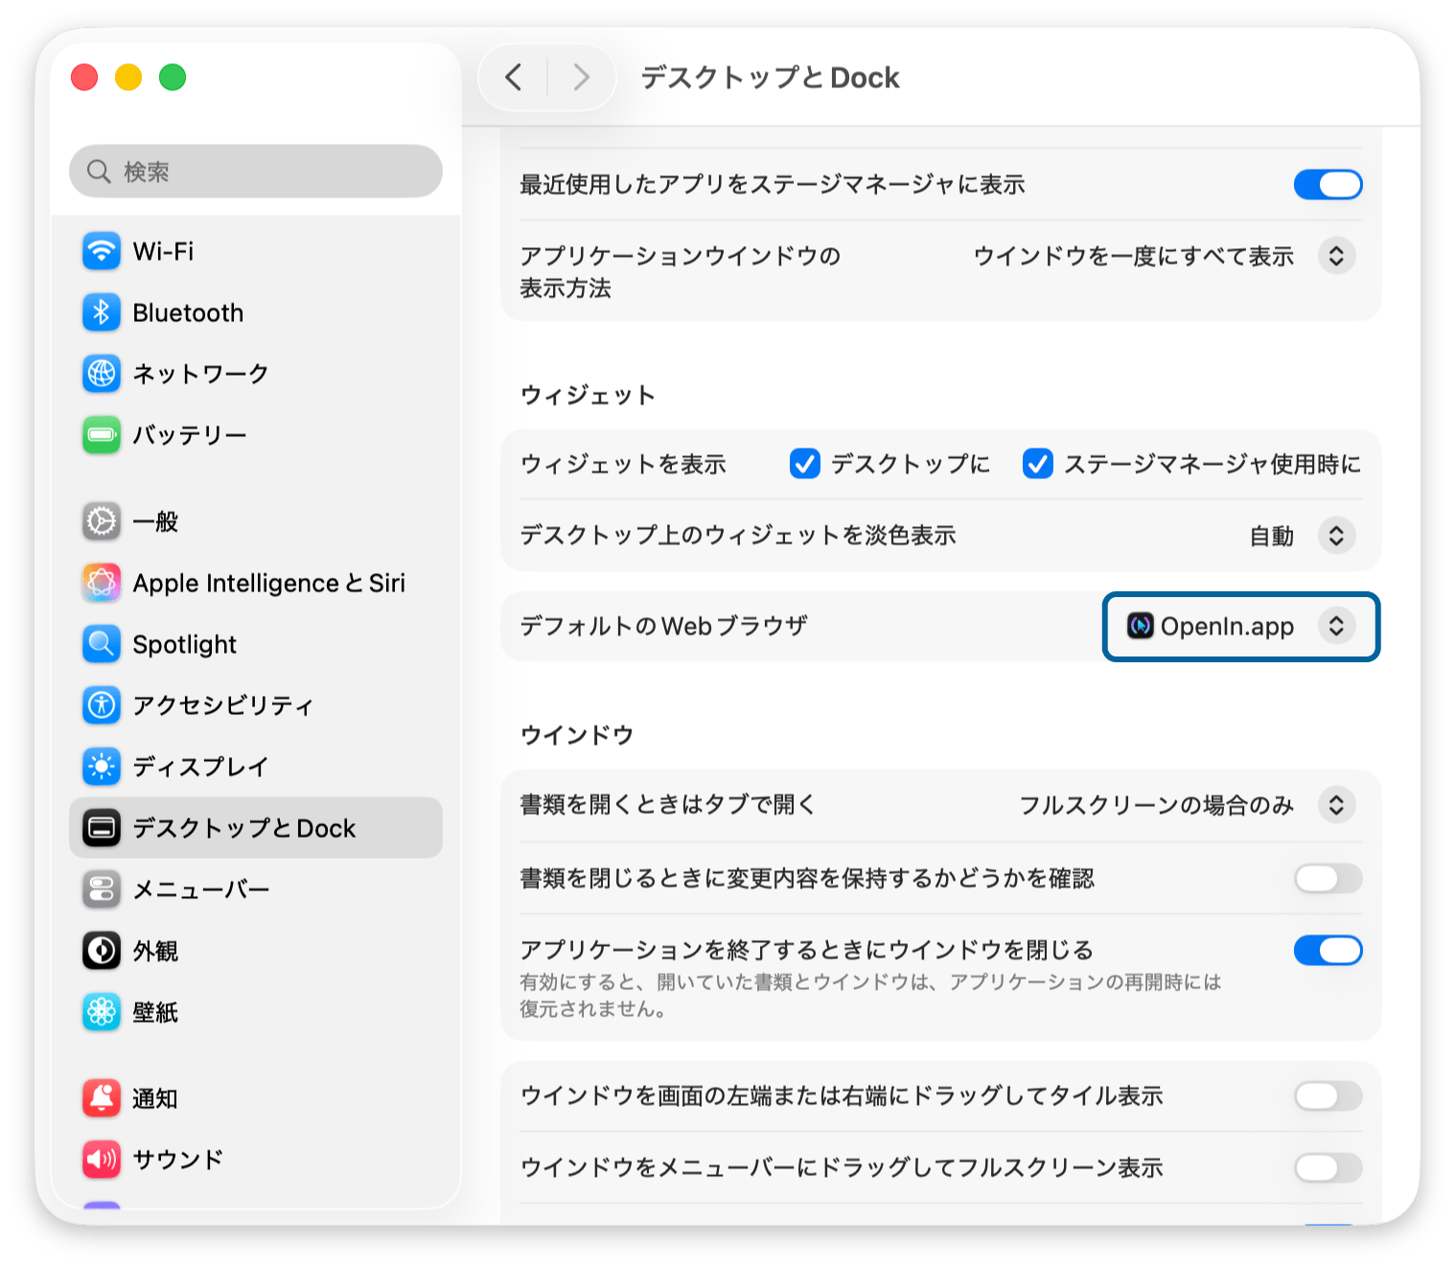Screen dimensions: 1455x1267
Task: Click the ウィジェット section heading
Action: click(x=588, y=395)
